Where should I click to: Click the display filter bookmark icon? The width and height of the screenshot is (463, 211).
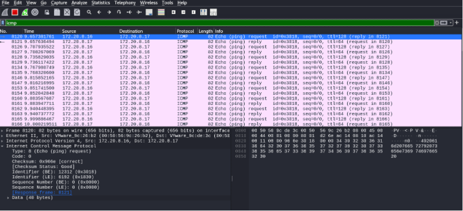click(x=2, y=23)
